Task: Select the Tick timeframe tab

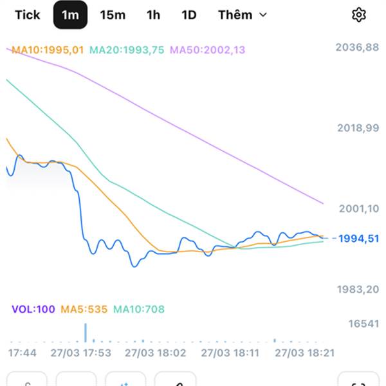Action: (27, 15)
